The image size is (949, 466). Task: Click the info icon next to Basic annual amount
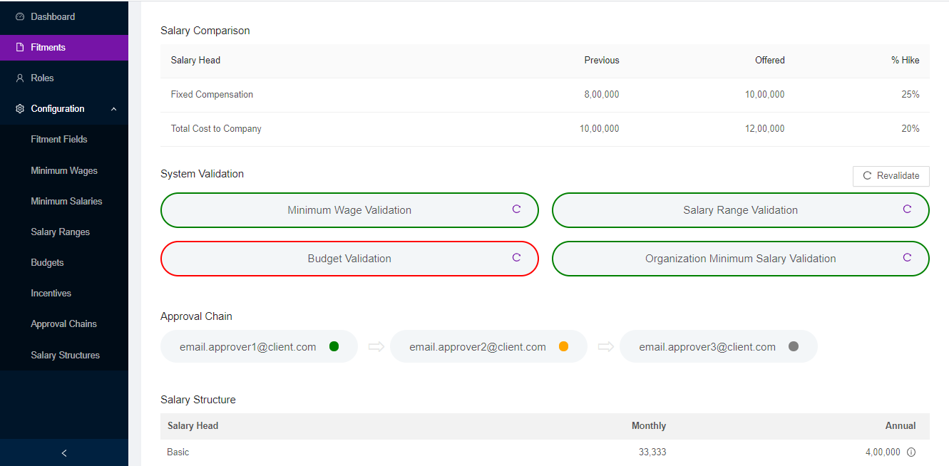point(911,452)
